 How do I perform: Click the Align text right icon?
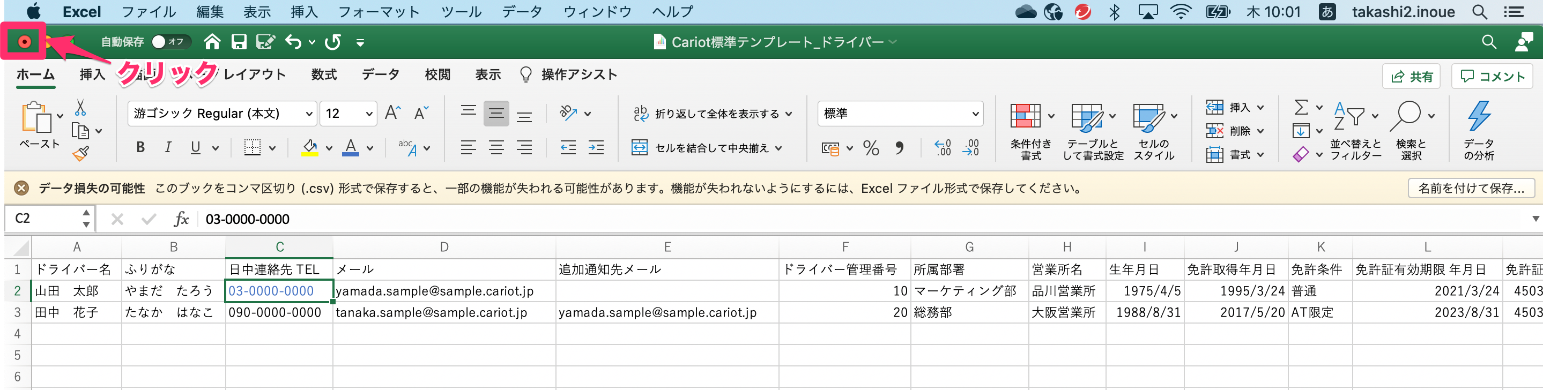pos(524,148)
